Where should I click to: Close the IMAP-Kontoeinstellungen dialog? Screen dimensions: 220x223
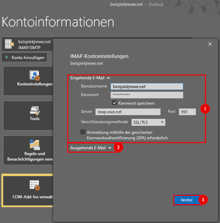(x=210, y=44)
